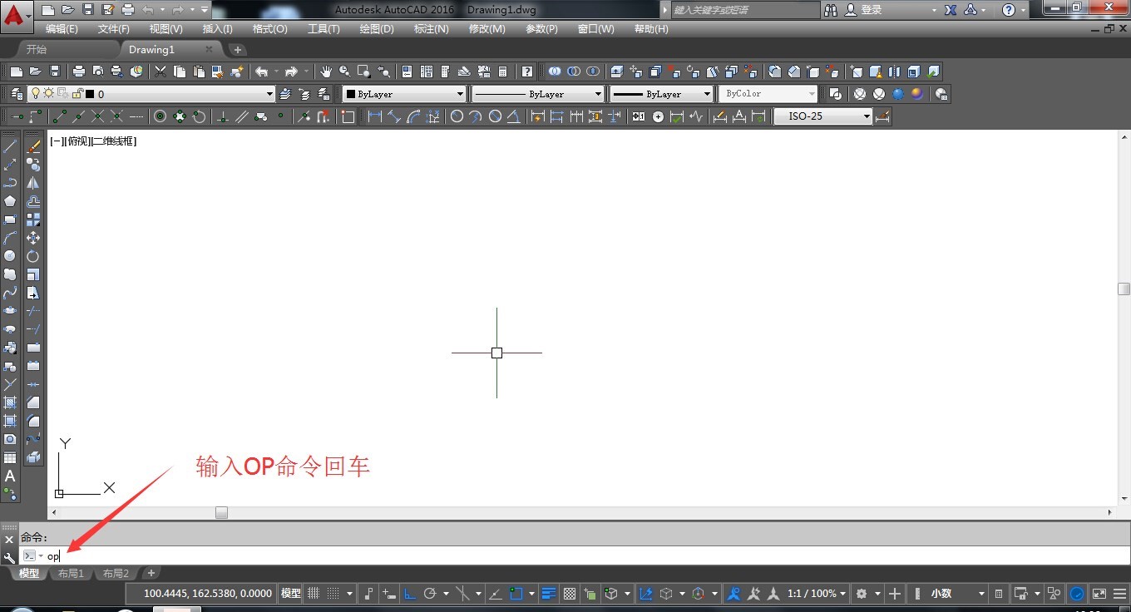1131x612 pixels.
Task: Select the Move tool in modify toolbar
Action: click(33, 238)
